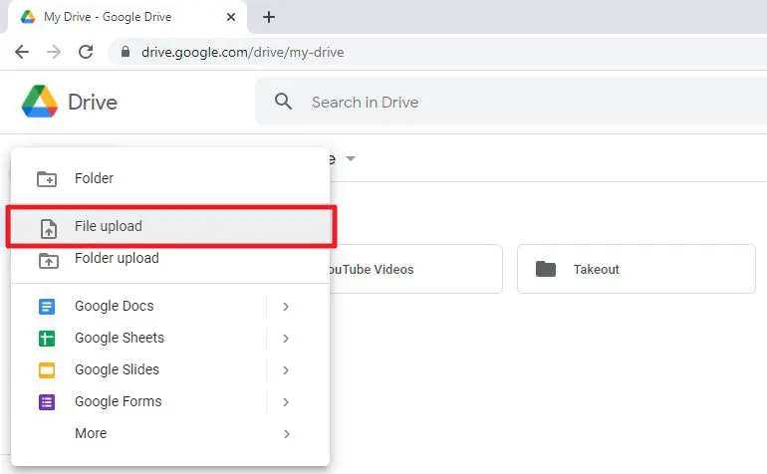
Task: Click the browser back arrow
Action: click(22, 52)
